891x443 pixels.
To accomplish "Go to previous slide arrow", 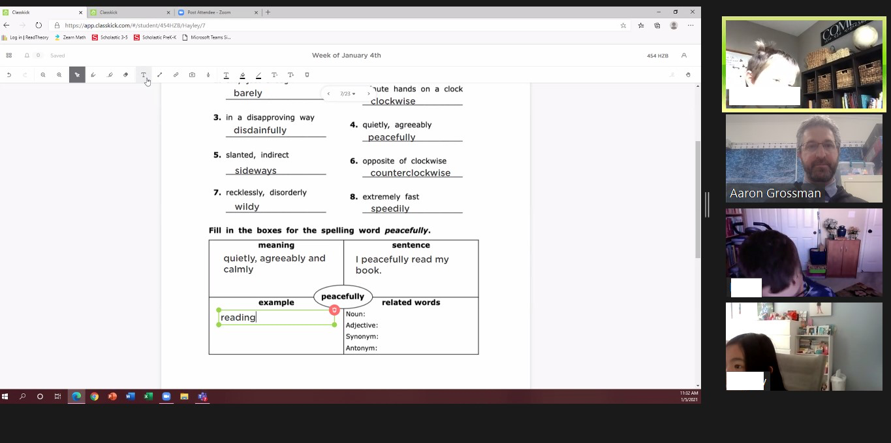I will pos(328,94).
